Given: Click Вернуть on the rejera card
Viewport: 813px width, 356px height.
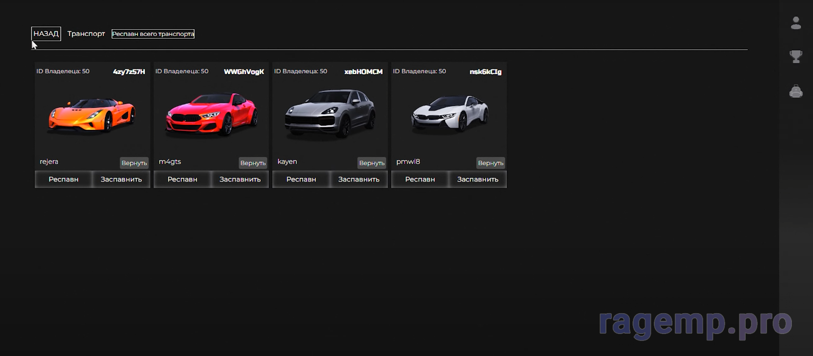Looking at the screenshot, I should (x=134, y=163).
